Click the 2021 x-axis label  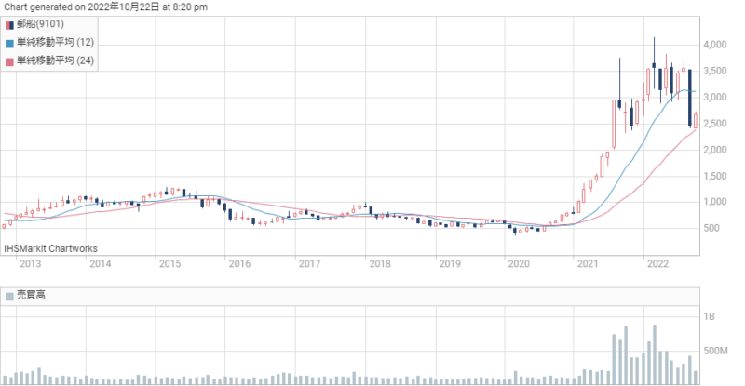(588, 264)
